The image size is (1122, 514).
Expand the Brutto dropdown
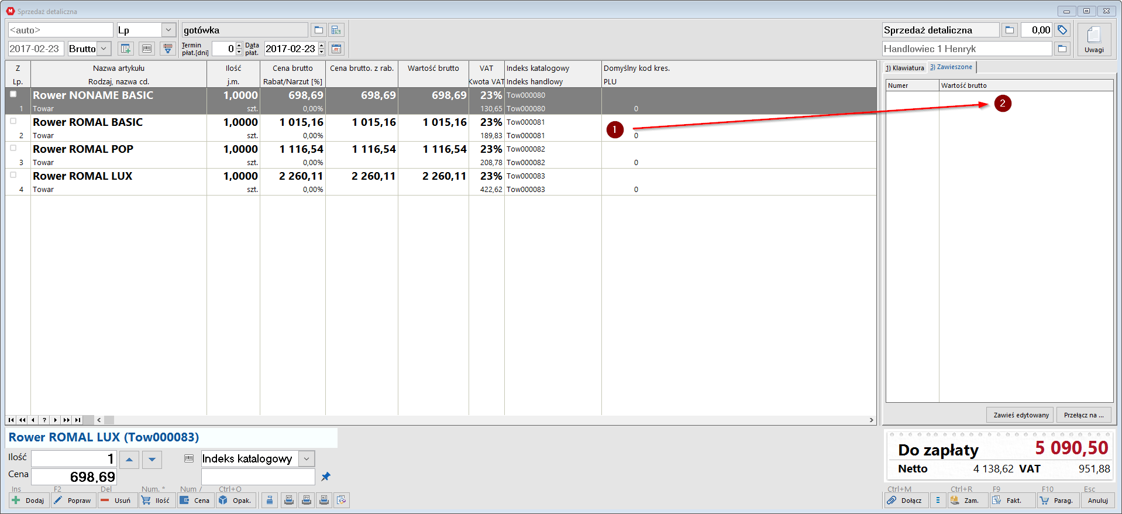[104, 49]
